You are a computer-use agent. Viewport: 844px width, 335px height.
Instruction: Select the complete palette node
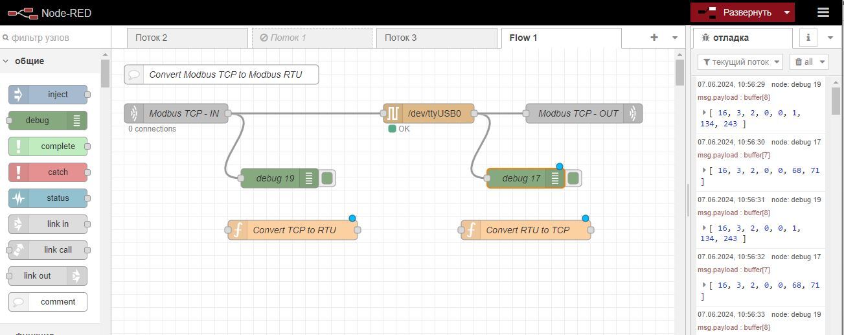pyautogui.click(x=49, y=146)
